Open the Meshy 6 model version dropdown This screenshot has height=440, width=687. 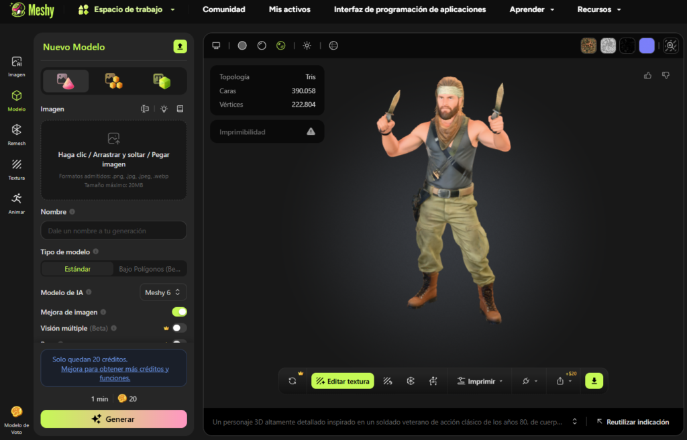[x=163, y=292]
